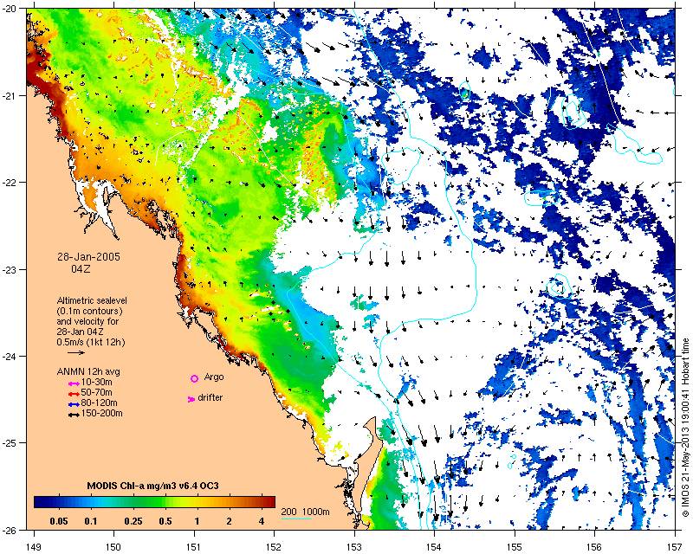Viewport: 693px width, 554px height.
Task: Click the colorbar value 0.25
Action: click(x=133, y=521)
